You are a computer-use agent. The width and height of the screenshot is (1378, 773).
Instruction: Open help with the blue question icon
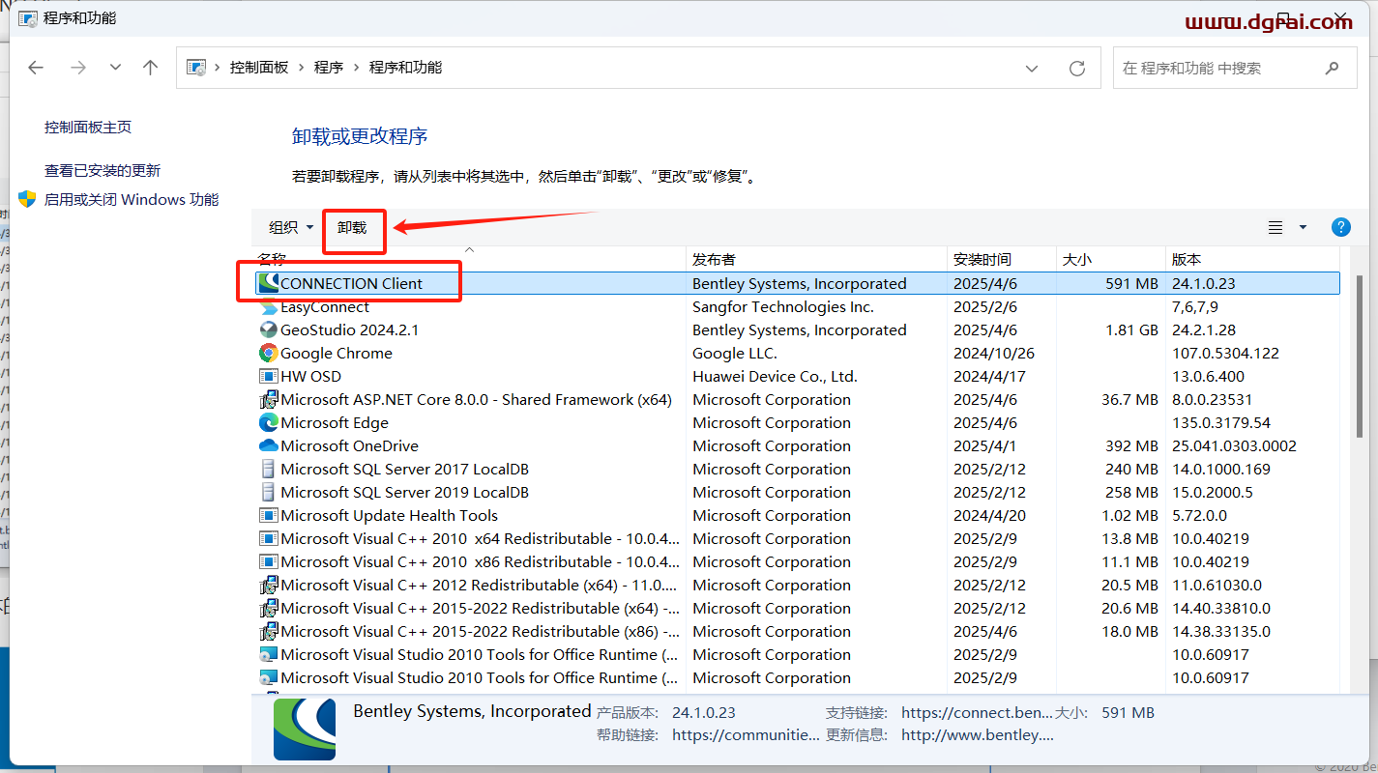tap(1340, 227)
